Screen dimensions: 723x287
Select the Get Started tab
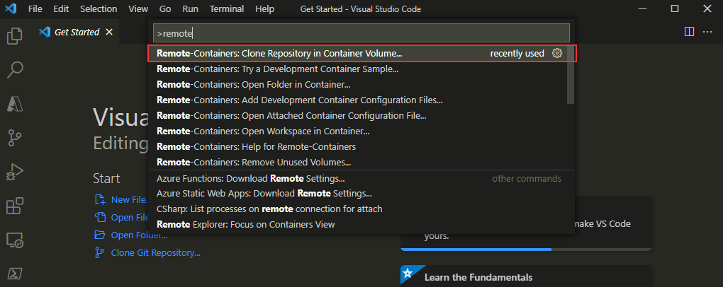tap(76, 32)
